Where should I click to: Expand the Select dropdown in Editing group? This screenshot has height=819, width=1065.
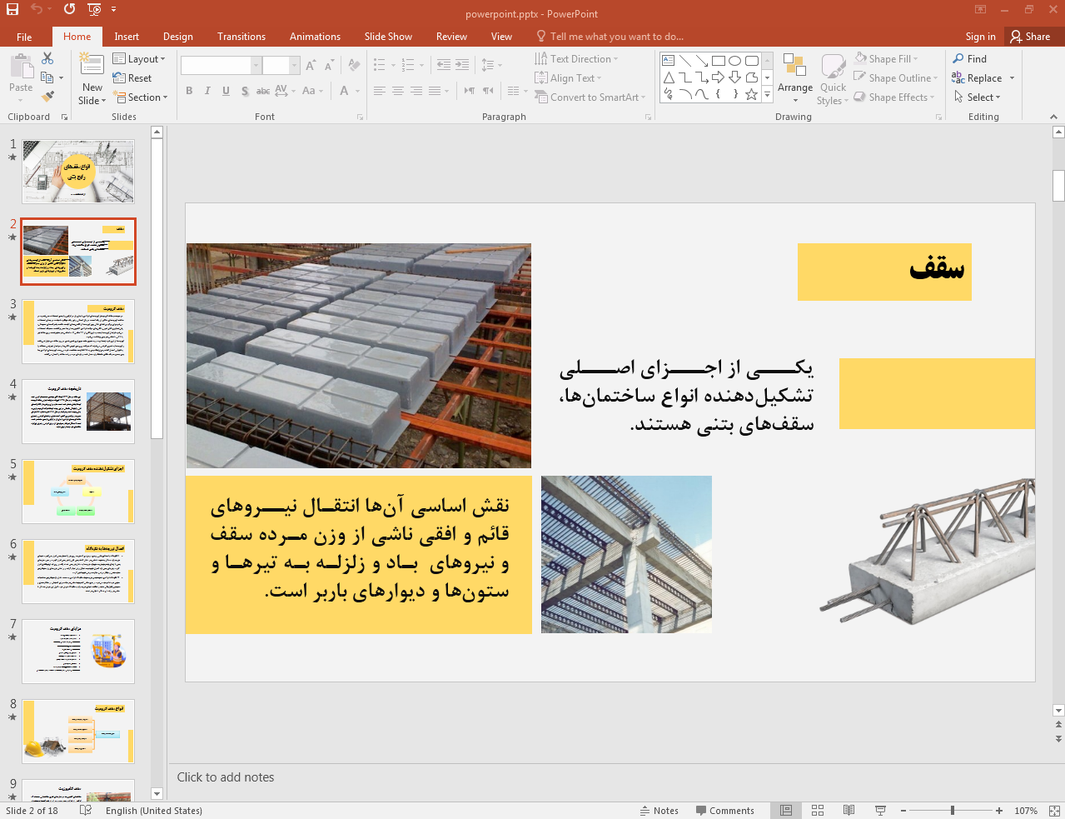click(x=977, y=97)
